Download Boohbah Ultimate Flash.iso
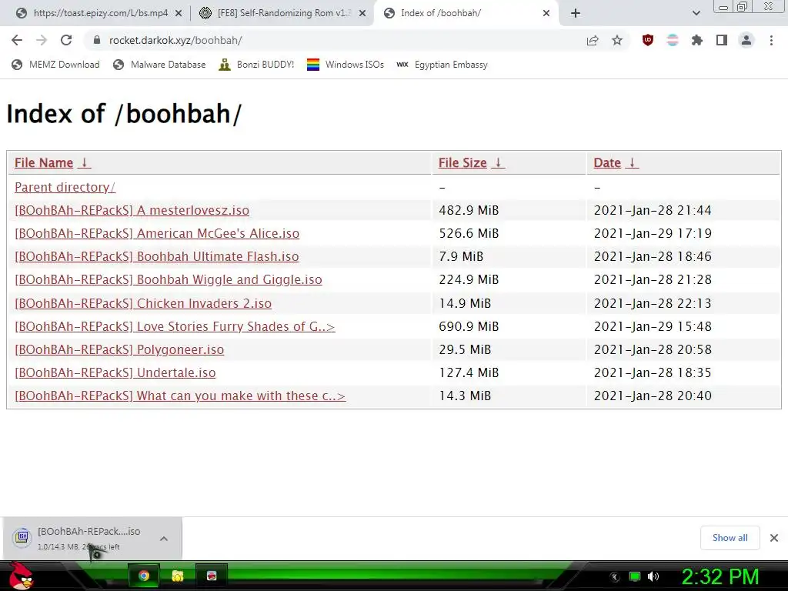Screen dimensions: 788x591 pos(157,256)
